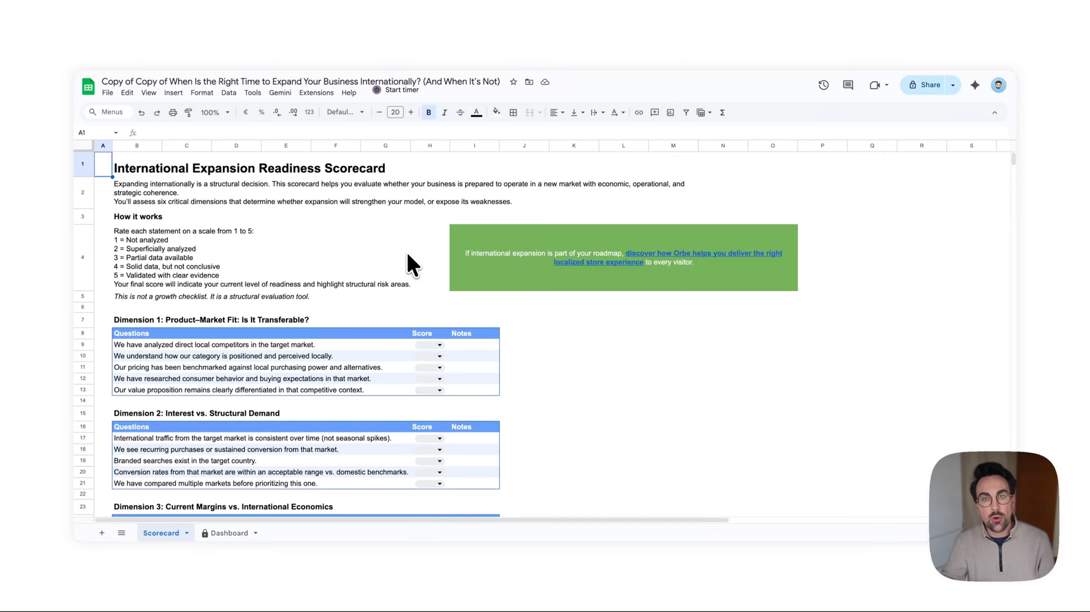Click the Insert link icon
The width and height of the screenshot is (1090, 612).
tap(639, 113)
